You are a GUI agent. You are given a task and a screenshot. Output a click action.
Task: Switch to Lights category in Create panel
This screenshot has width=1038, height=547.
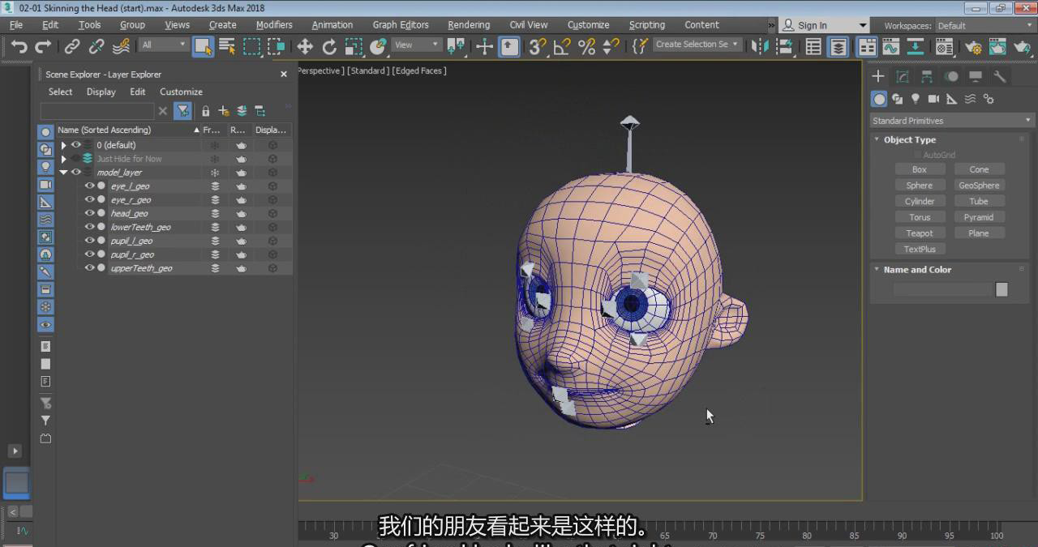916,99
